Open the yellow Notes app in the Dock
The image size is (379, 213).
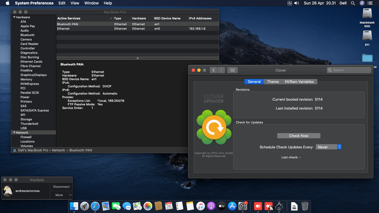(x=190, y=206)
